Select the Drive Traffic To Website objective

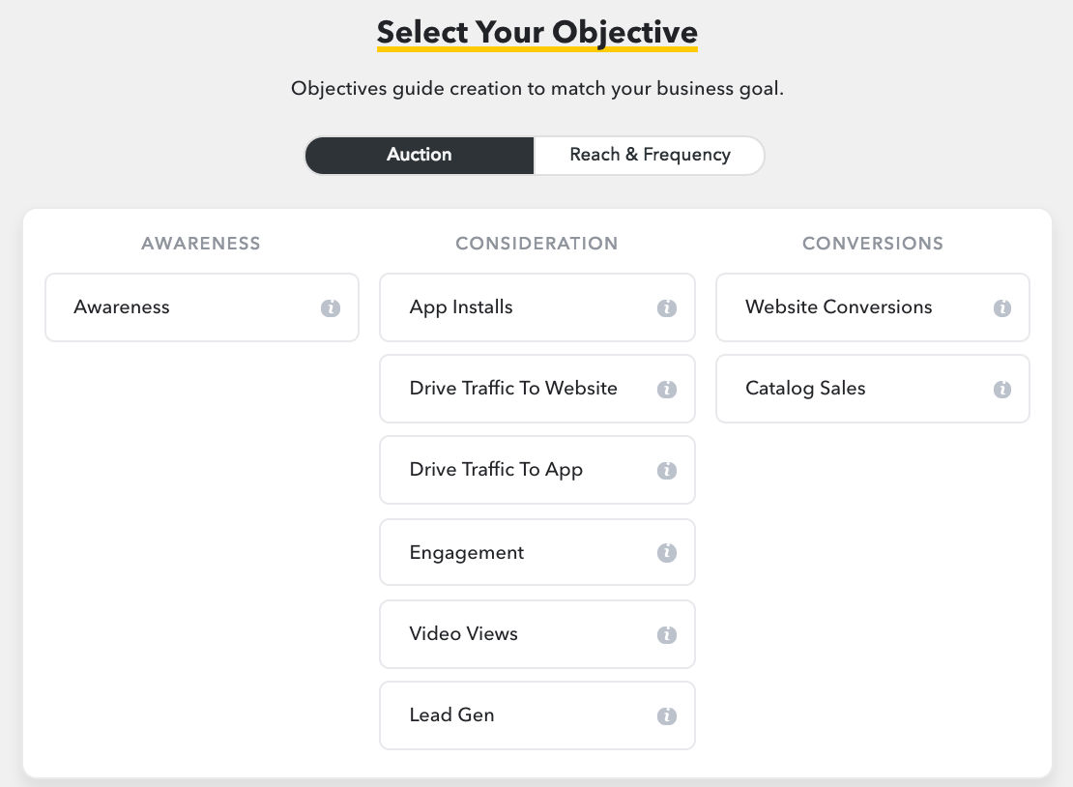513,389
